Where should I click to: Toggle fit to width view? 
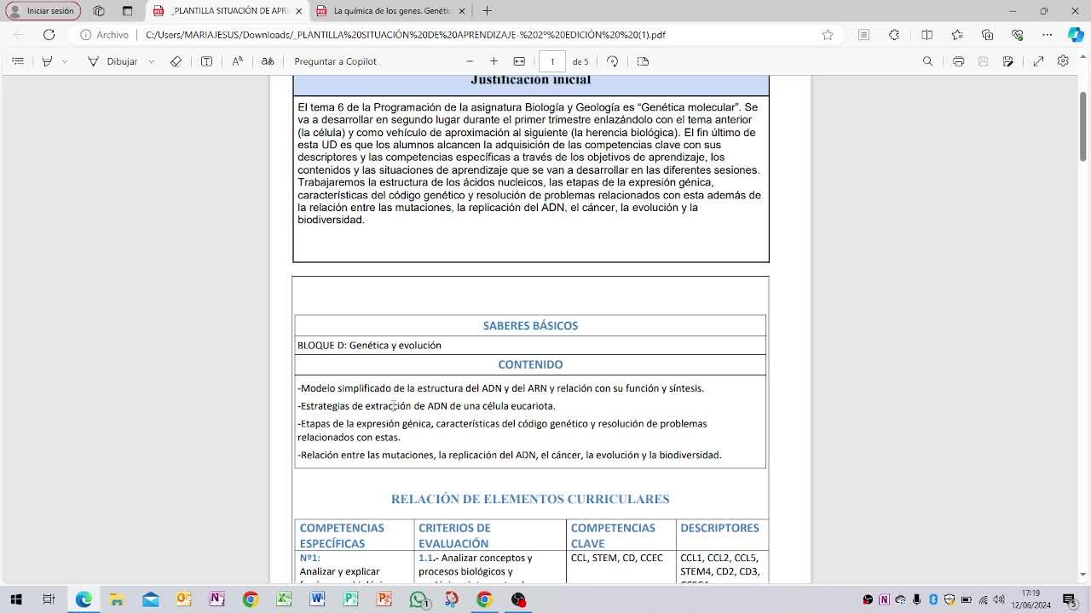(519, 61)
